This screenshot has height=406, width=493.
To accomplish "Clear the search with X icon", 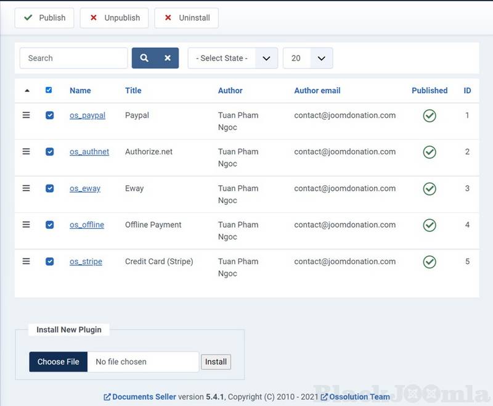I will [167, 58].
